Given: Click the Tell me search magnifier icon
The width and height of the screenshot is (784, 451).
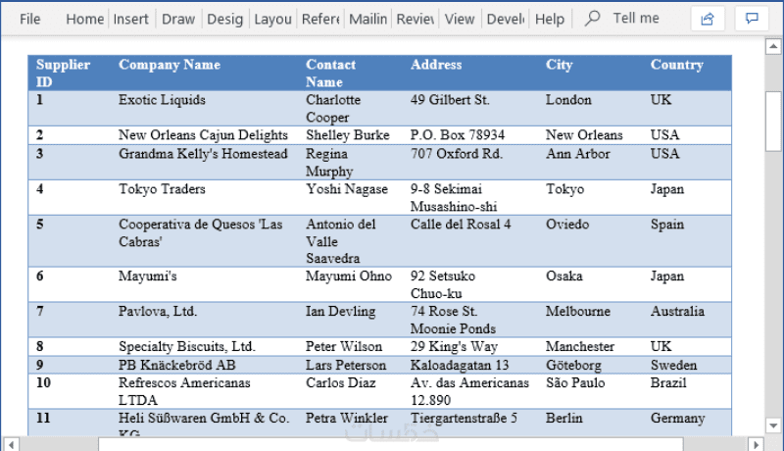Looking at the screenshot, I should (x=593, y=19).
